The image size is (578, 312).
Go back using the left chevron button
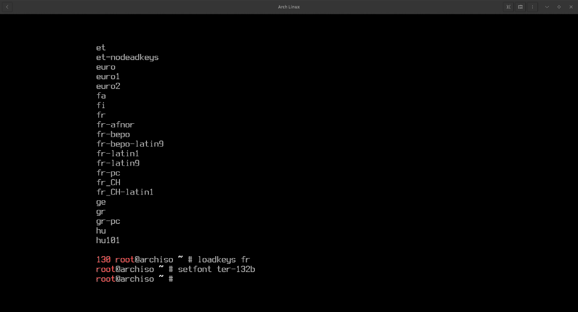pyautogui.click(x=7, y=7)
